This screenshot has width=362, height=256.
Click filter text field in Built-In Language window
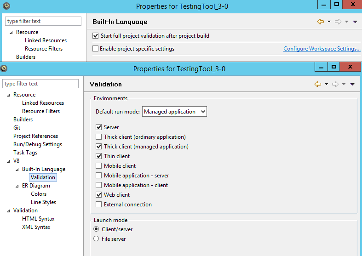tap(43, 21)
